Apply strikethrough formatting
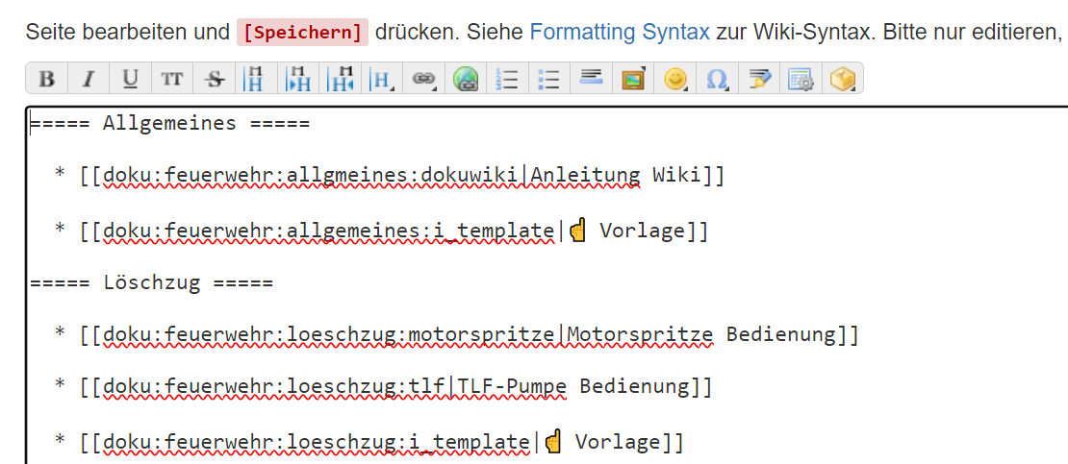This screenshot has height=464, width=1068. [214, 79]
